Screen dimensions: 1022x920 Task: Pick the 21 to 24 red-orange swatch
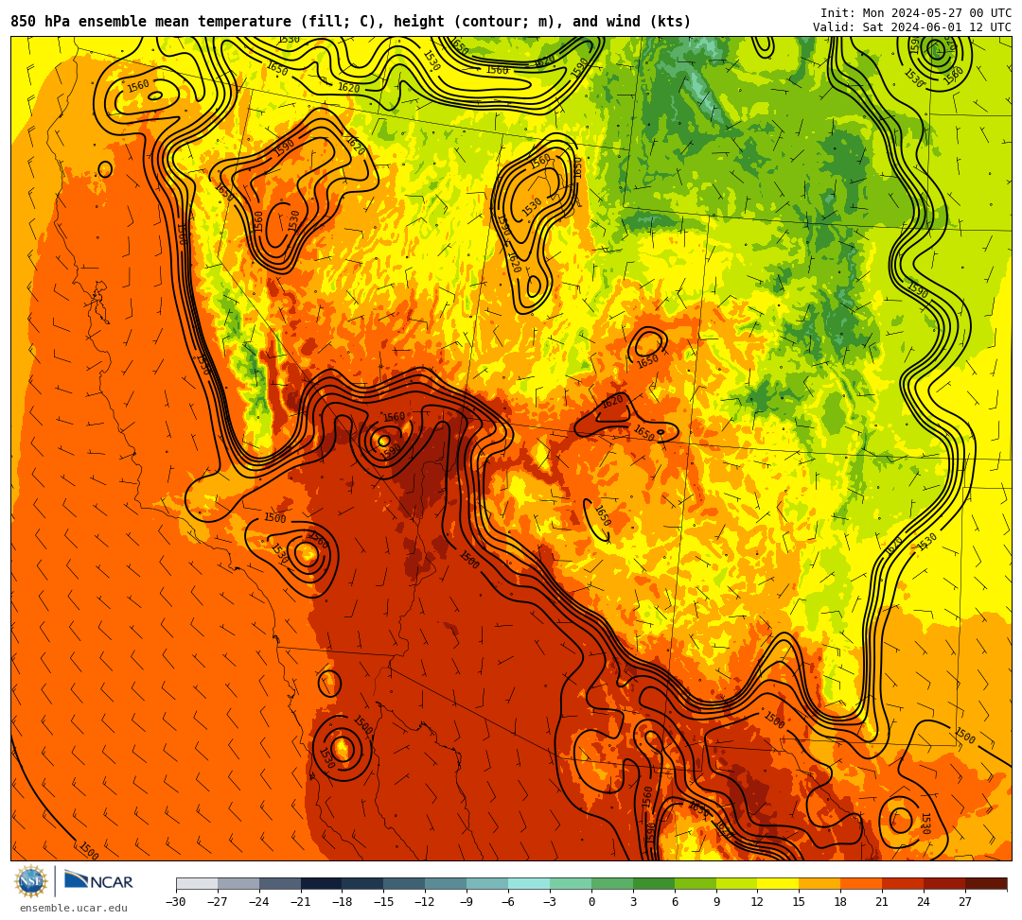coord(904,883)
